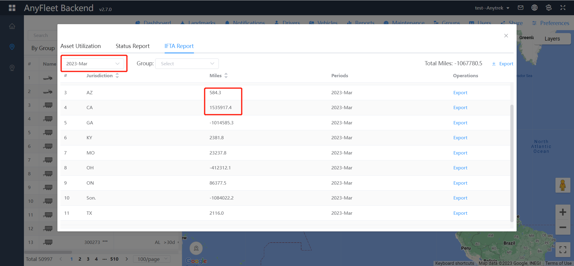Click the globe language icon
This screenshot has height=266, width=574.
[x=535, y=8]
